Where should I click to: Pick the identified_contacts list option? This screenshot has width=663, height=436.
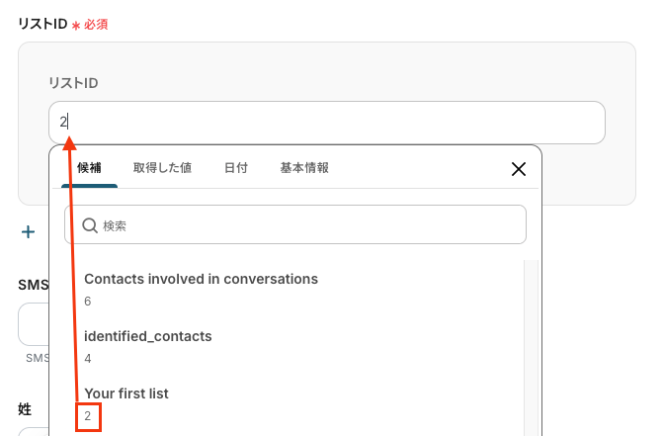[x=148, y=336]
